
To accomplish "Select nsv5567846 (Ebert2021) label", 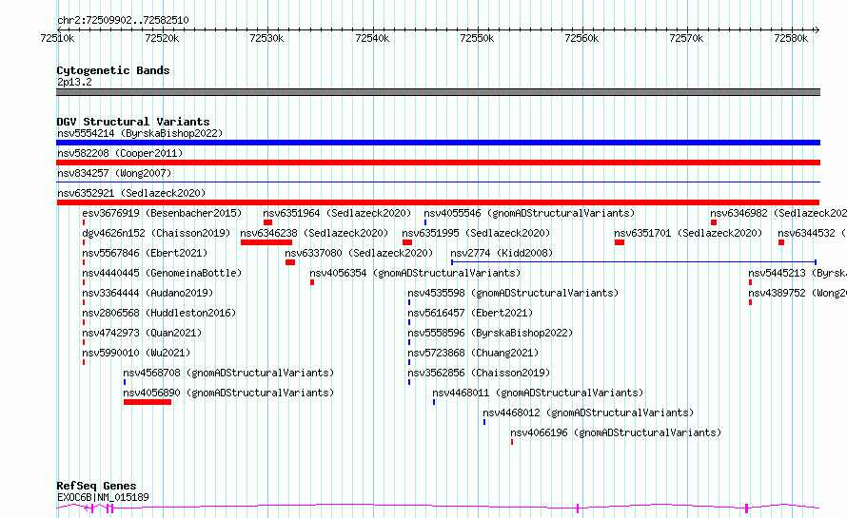I will 145,253.
